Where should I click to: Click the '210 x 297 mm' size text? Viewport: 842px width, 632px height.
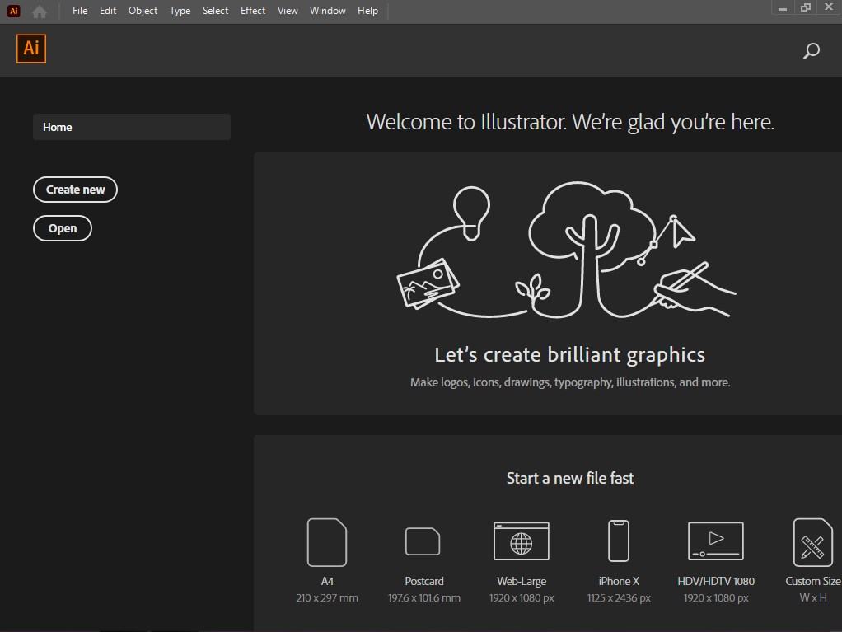327,597
